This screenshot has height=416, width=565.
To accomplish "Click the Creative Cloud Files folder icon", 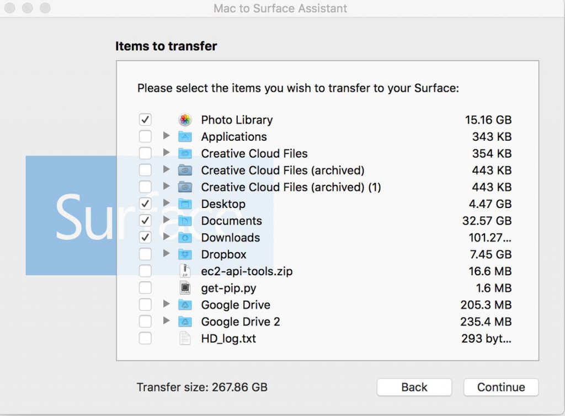I will [x=185, y=153].
